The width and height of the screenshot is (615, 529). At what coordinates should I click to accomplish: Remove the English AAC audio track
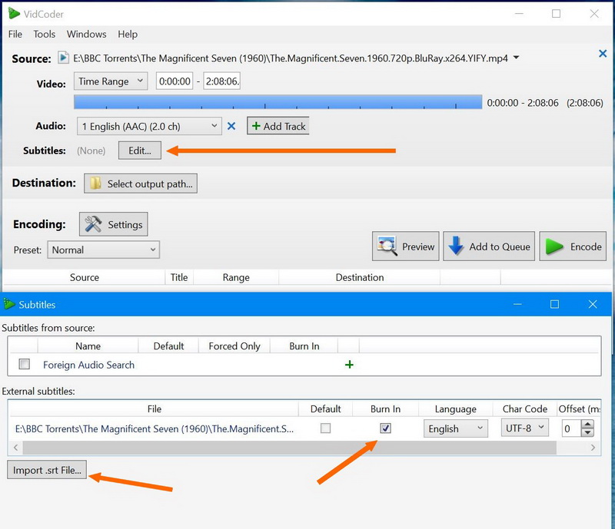tap(231, 126)
